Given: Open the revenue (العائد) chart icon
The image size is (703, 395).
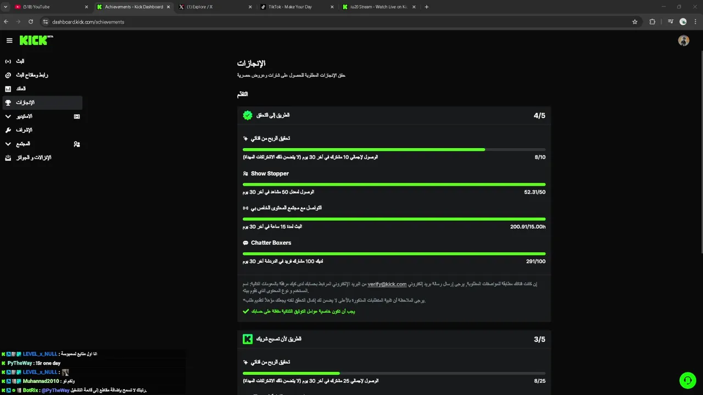Looking at the screenshot, I should [8, 89].
